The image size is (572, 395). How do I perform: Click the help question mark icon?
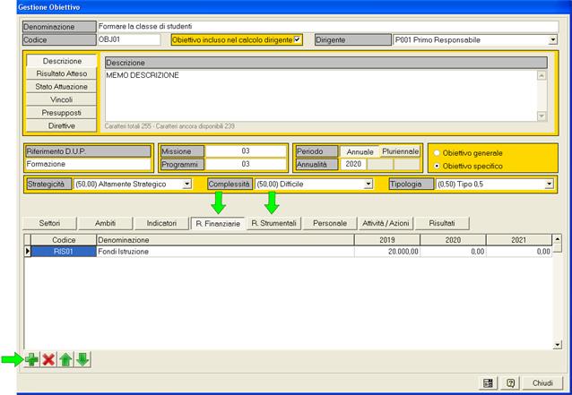click(509, 382)
